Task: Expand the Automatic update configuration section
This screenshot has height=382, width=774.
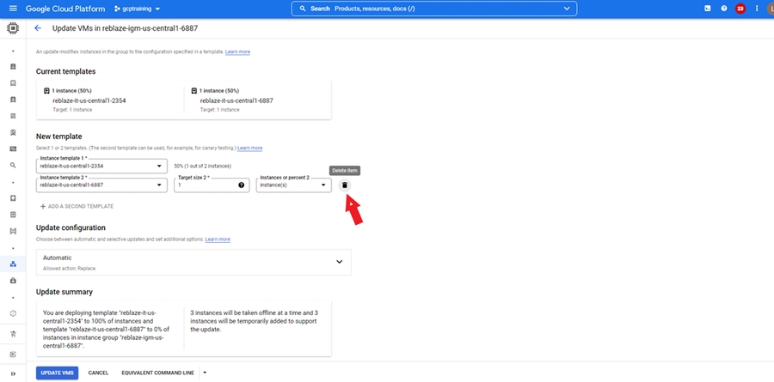Action: 339,261
